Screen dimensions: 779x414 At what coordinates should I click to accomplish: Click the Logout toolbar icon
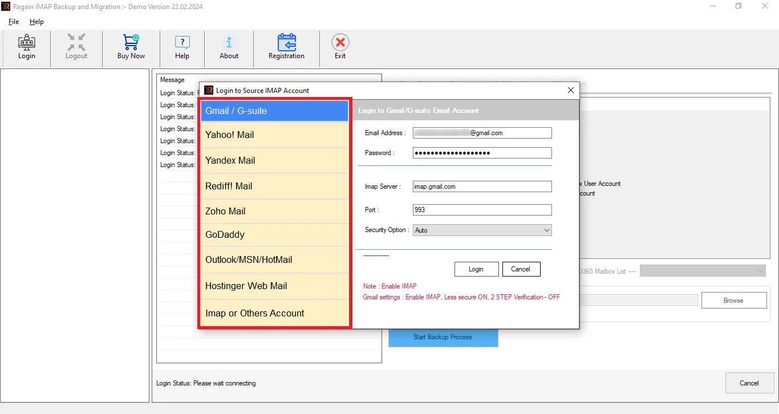pyautogui.click(x=76, y=47)
